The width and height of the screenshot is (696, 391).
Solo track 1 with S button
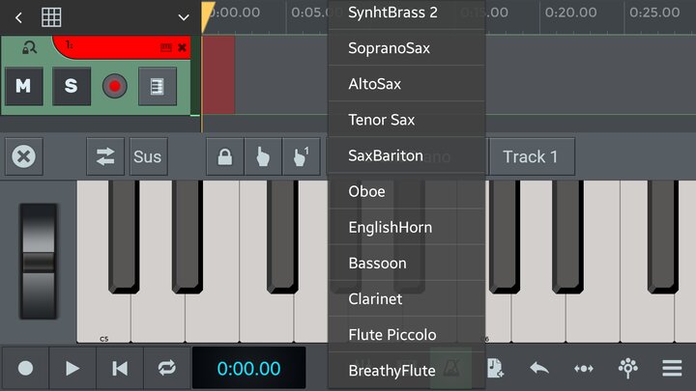[71, 86]
